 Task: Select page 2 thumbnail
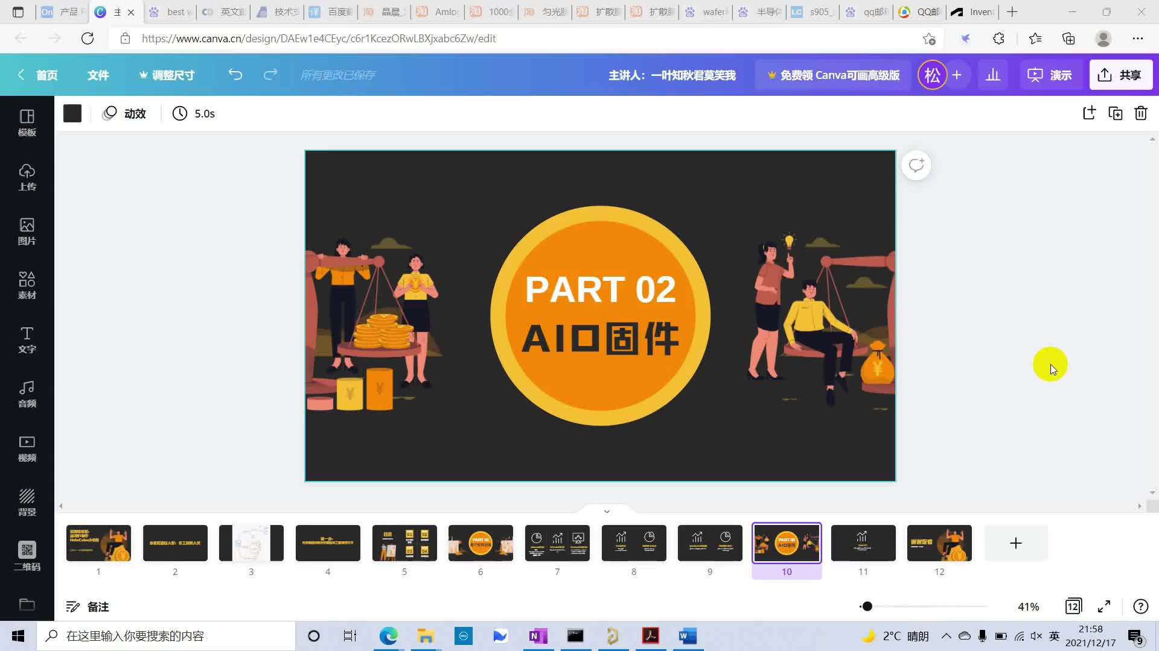(175, 543)
